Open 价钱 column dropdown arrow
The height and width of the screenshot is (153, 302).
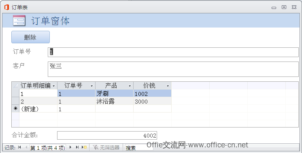click(x=168, y=86)
